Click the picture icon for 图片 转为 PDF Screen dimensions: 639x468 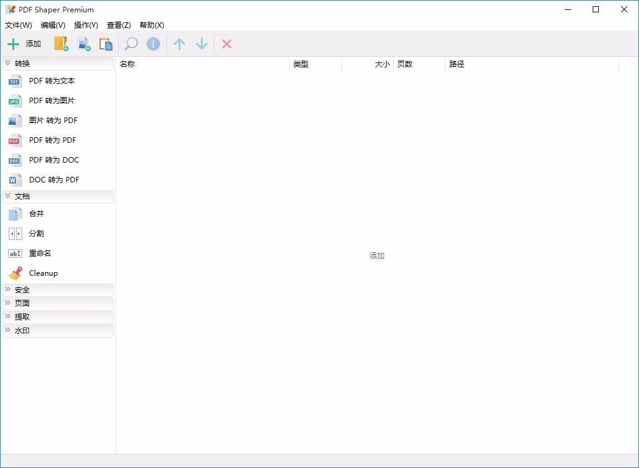(15, 121)
